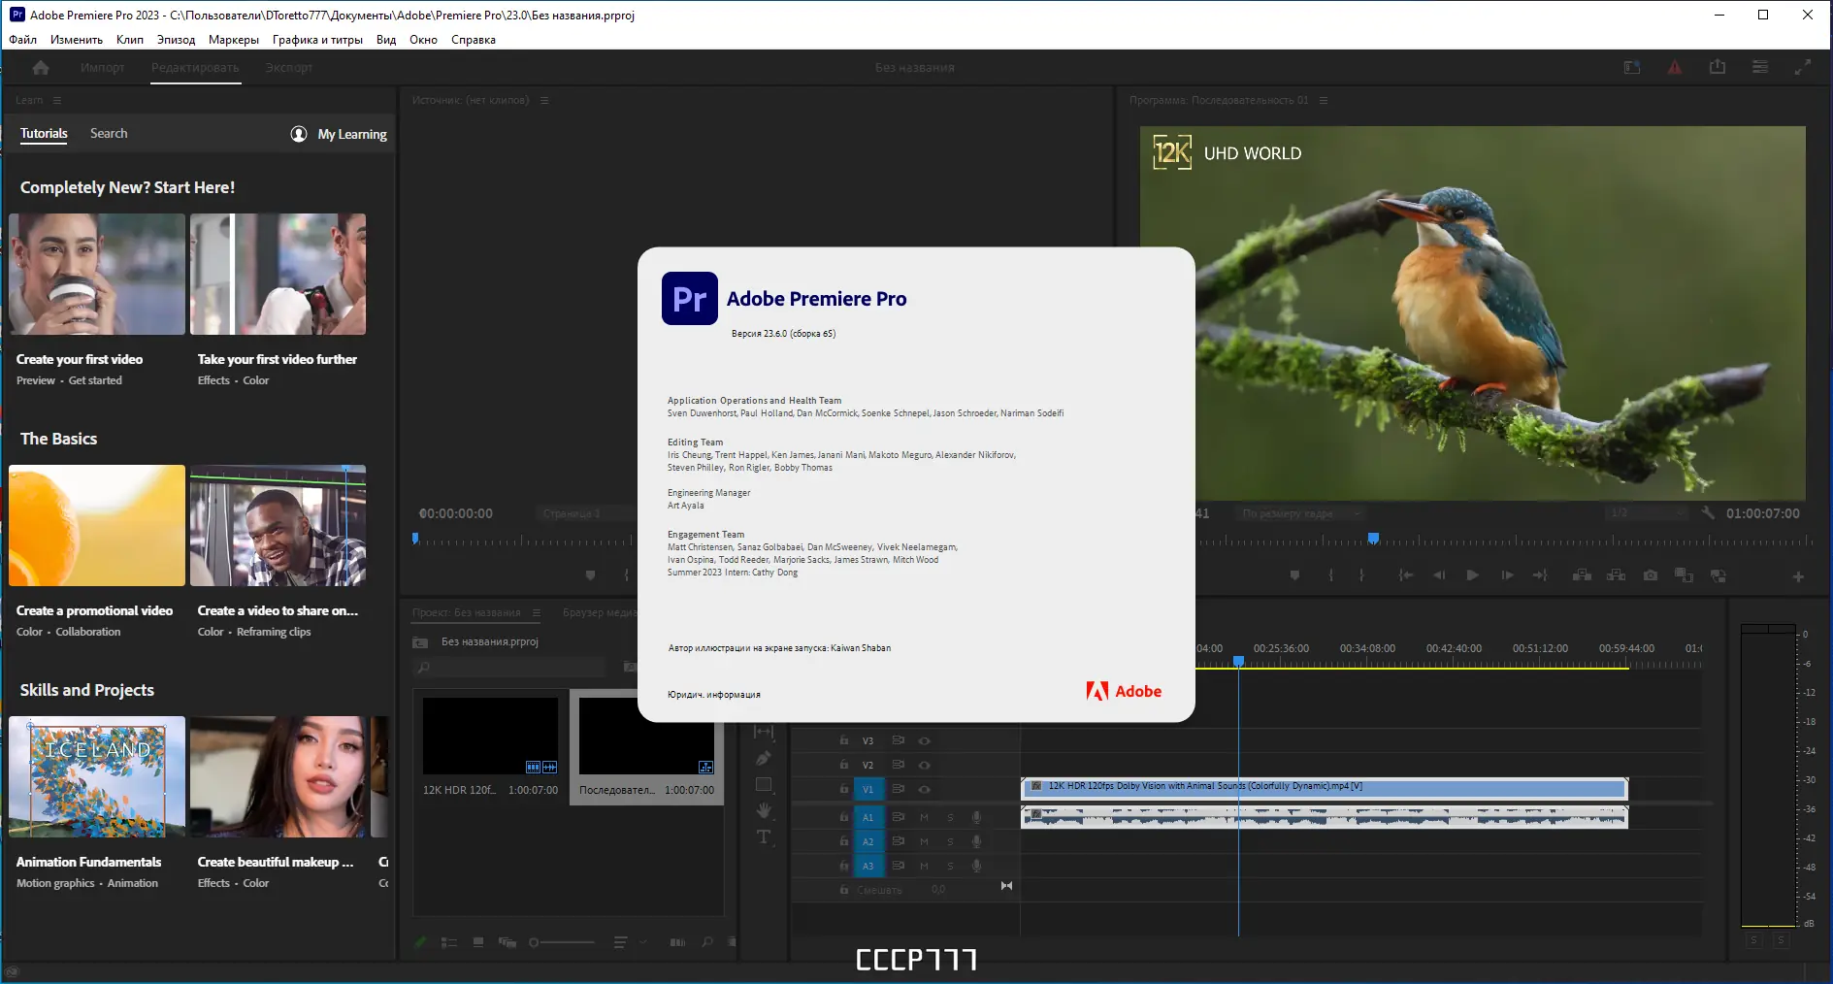Image resolution: width=1833 pixels, height=984 pixels.
Task: Open the Маркеры menu
Action: [234, 40]
